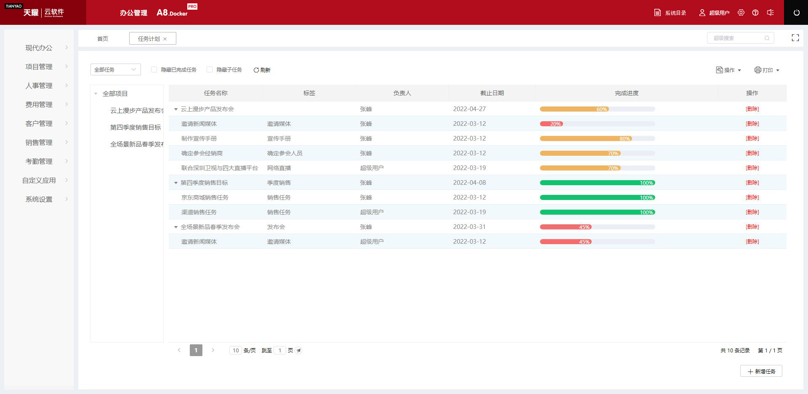Collapse the 云上漫步产品发布会 task row
This screenshot has height=394, width=808.
point(176,109)
